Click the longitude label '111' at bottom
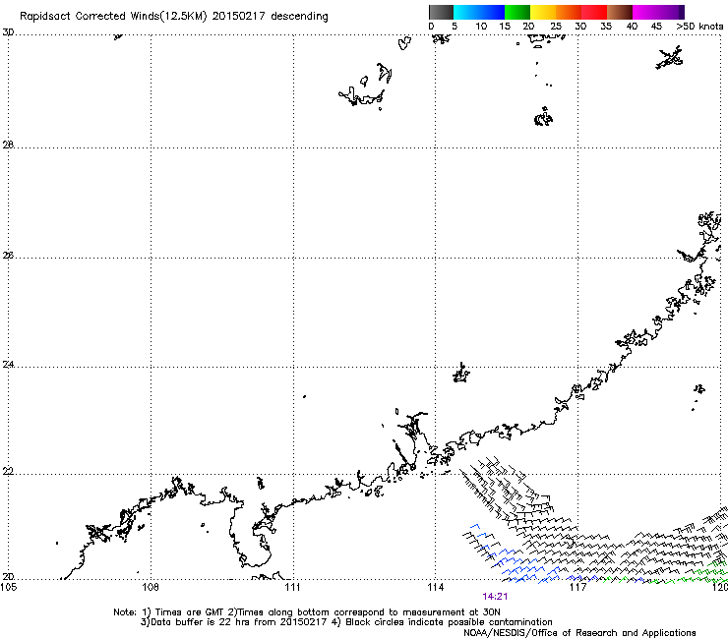The width and height of the screenshot is (728, 639). [x=292, y=587]
